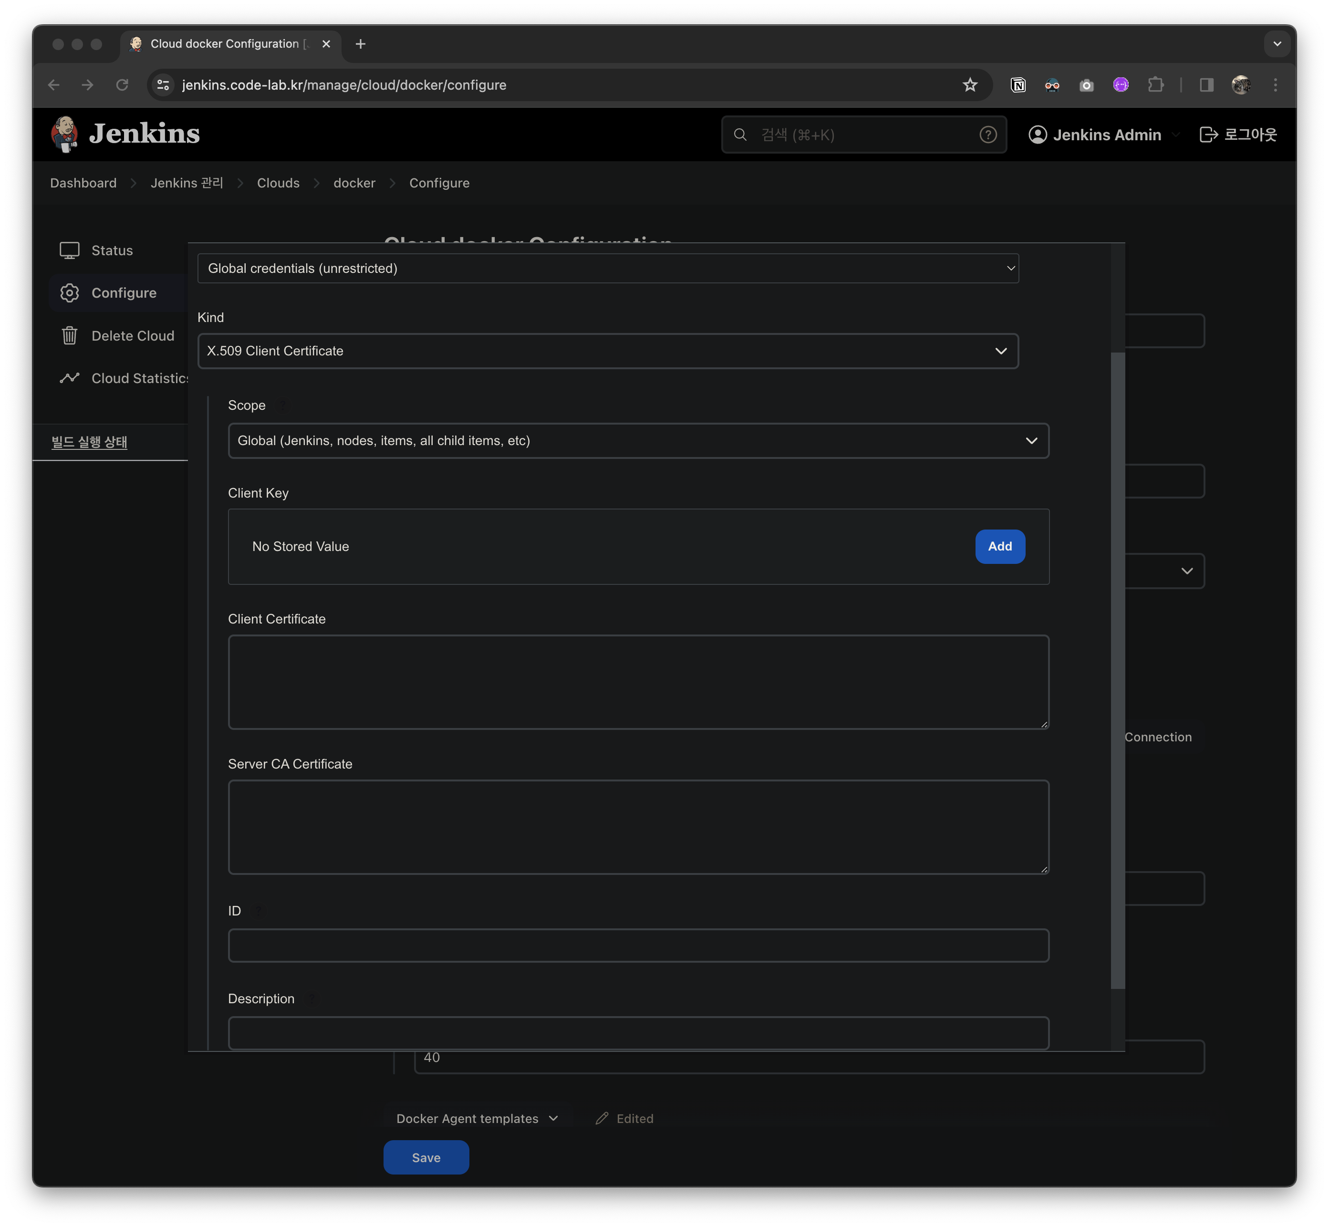Image resolution: width=1329 pixels, height=1227 pixels.
Task: Expand the Scope Global dropdown
Action: tap(638, 441)
